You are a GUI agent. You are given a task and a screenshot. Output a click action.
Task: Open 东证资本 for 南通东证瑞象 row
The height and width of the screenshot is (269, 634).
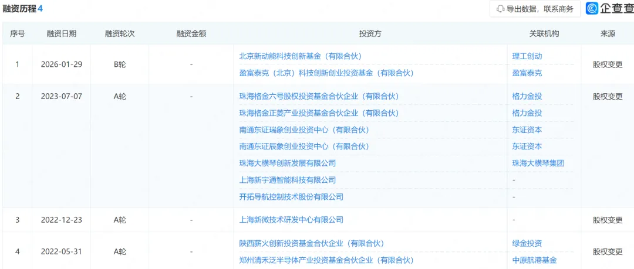click(527, 130)
